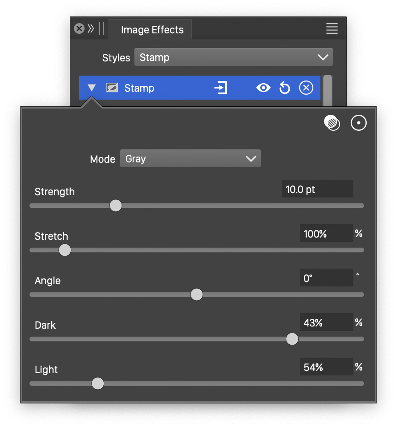This screenshot has width=397, height=427.
Task: Click the blend mode overlapping circles icon
Action: point(332,123)
